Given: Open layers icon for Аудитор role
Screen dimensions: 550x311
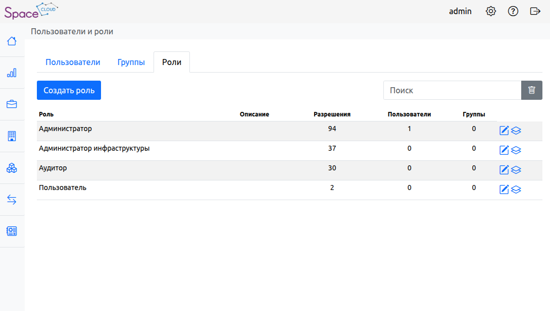Looking at the screenshot, I should tap(516, 170).
